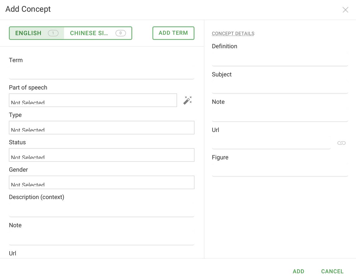Click the concept Url input field
Viewport: 356px width, 280px height.
pos(271,143)
